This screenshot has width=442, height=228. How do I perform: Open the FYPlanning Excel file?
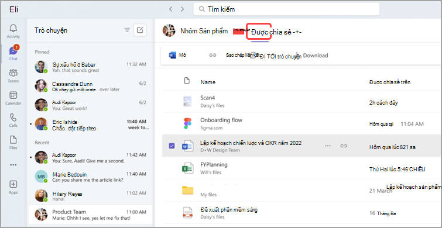[214, 164]
